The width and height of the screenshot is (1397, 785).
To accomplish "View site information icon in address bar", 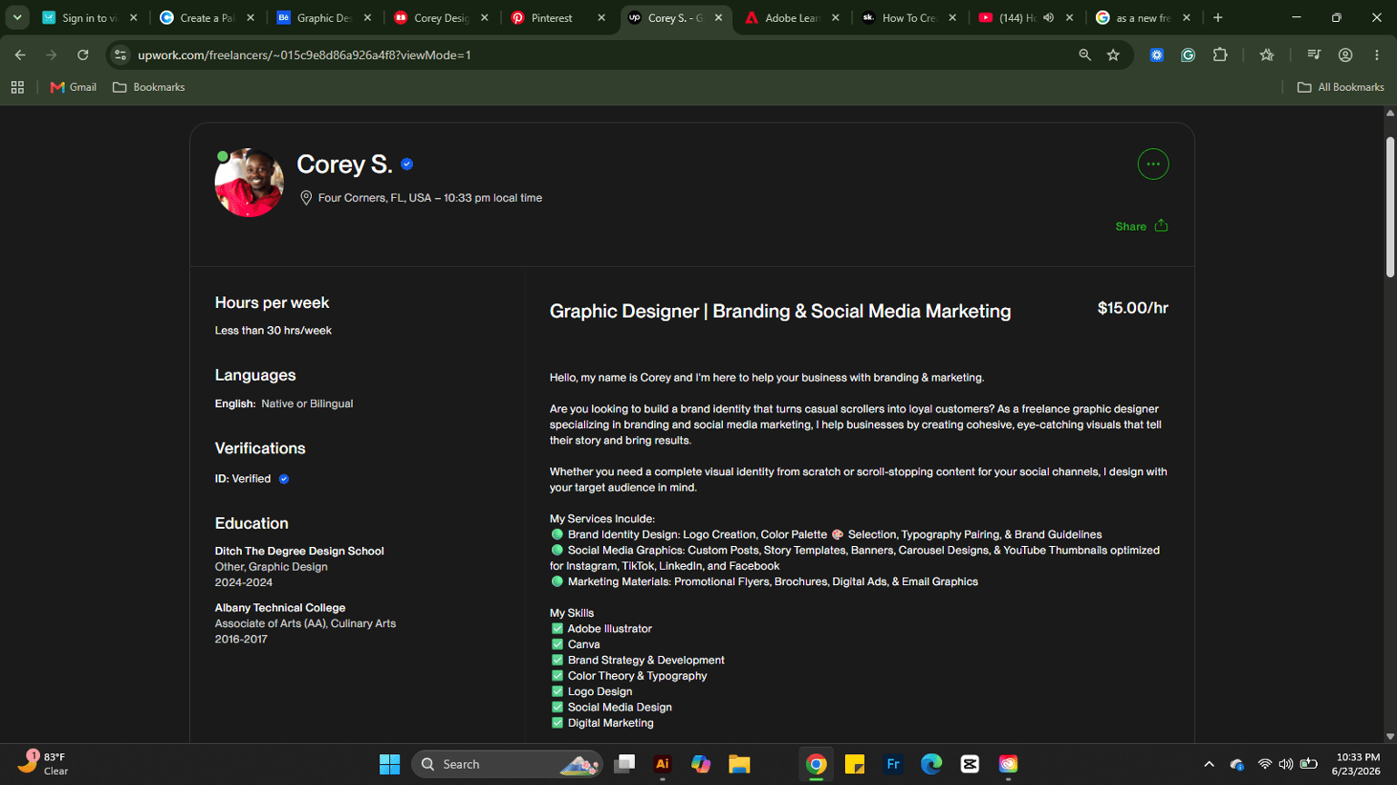I will pos(120,55).
